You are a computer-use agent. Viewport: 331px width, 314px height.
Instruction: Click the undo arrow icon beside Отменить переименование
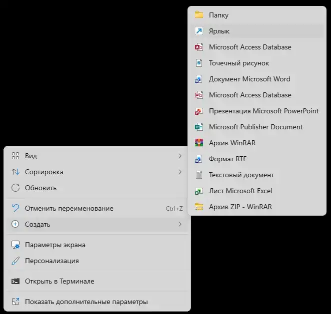tap(15, 208)
